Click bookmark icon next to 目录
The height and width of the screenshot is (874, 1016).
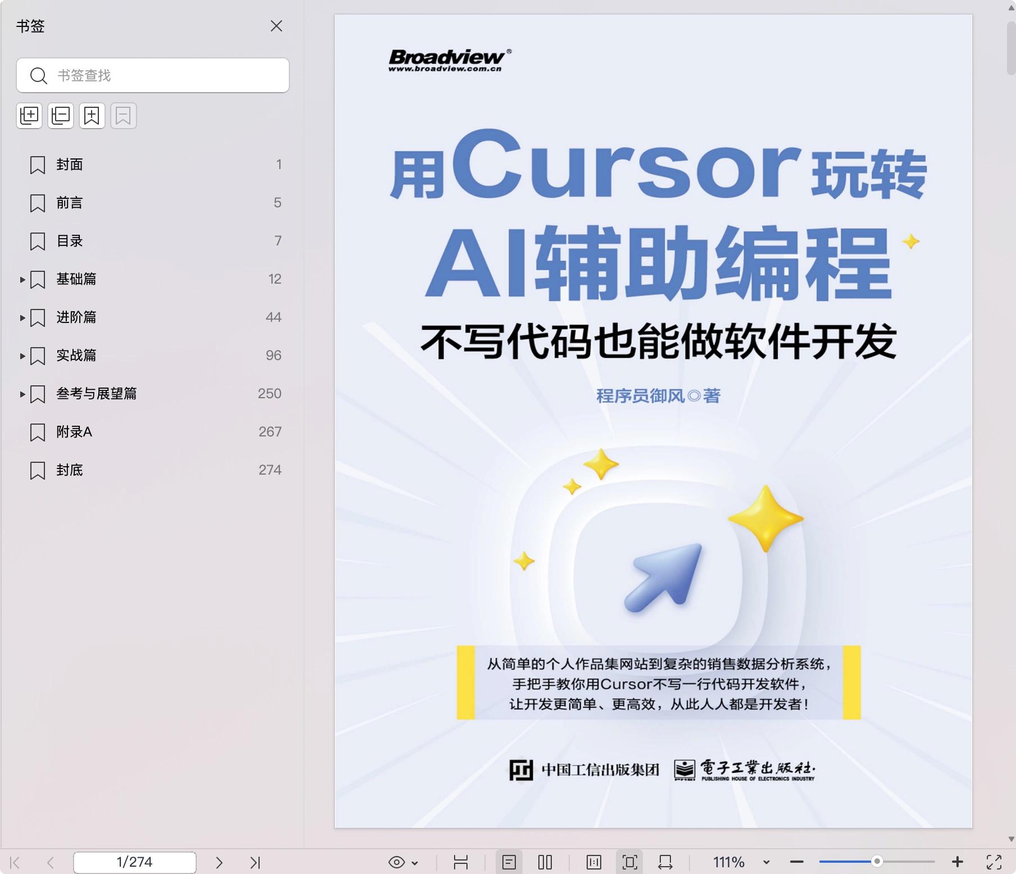coord(38,242)
